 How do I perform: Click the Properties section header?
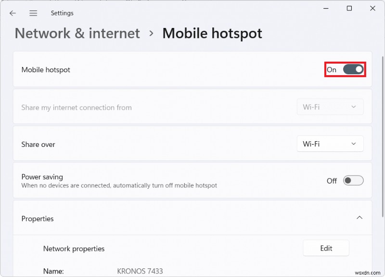[38, 219]
